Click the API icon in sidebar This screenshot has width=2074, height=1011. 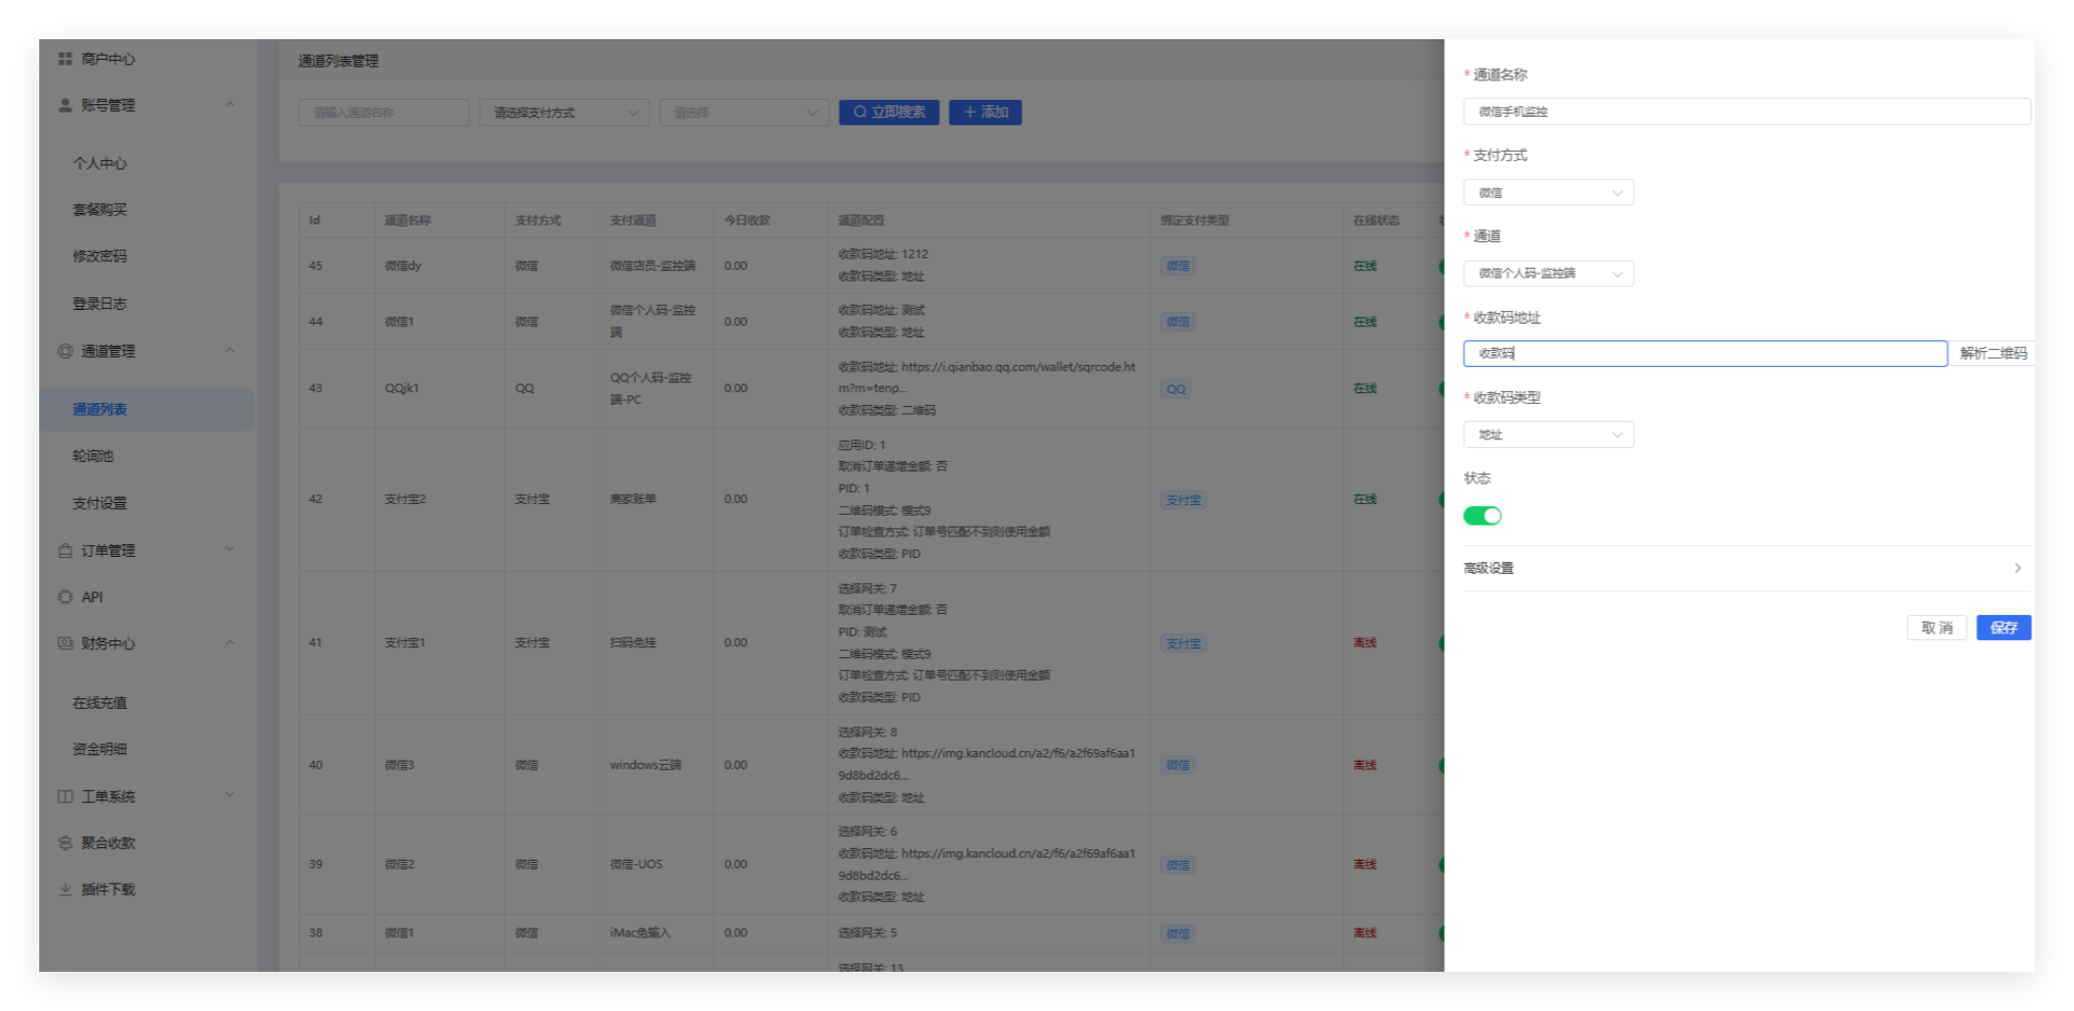coord(66,596)
